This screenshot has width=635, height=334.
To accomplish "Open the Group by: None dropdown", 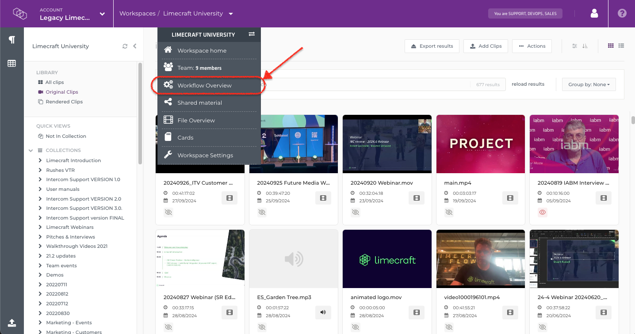I will 589,84.
